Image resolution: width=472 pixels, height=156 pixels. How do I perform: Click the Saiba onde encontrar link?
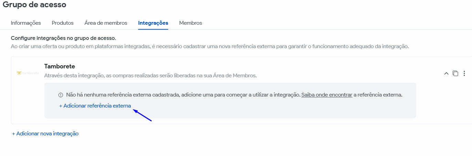(327, 95)
